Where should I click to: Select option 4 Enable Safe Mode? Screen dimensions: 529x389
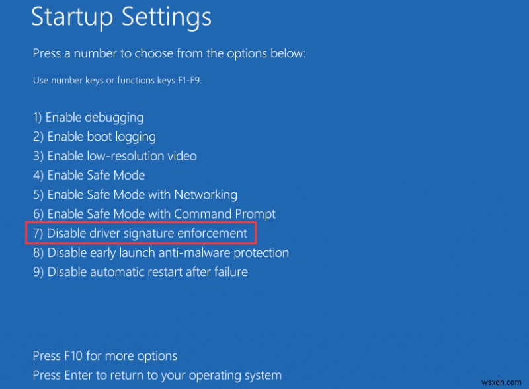click(88, 175)
